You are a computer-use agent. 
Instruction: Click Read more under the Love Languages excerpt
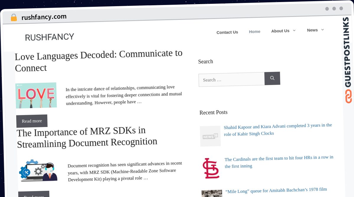click(32, 121)
